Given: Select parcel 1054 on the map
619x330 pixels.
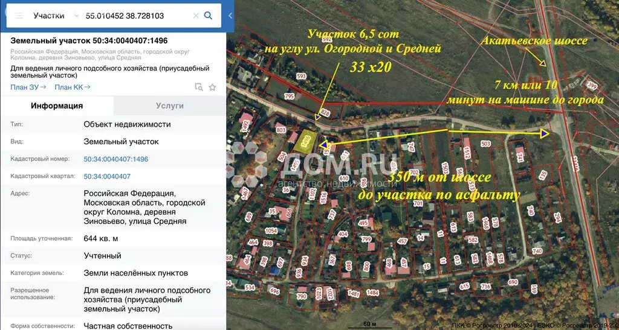Looking at the screenshot, I should point(271,231).
